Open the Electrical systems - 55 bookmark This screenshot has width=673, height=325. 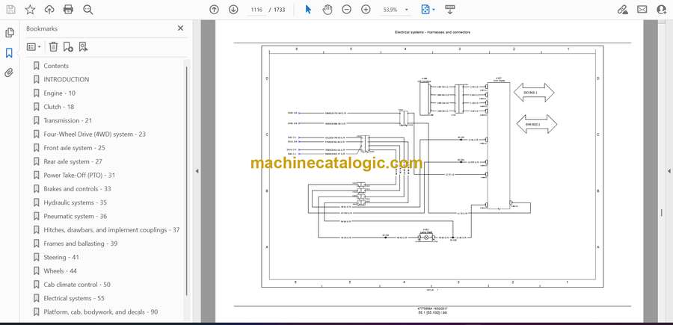coord(73,298)
